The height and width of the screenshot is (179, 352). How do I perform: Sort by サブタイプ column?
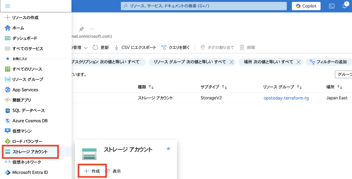click(x=214, y=87)
